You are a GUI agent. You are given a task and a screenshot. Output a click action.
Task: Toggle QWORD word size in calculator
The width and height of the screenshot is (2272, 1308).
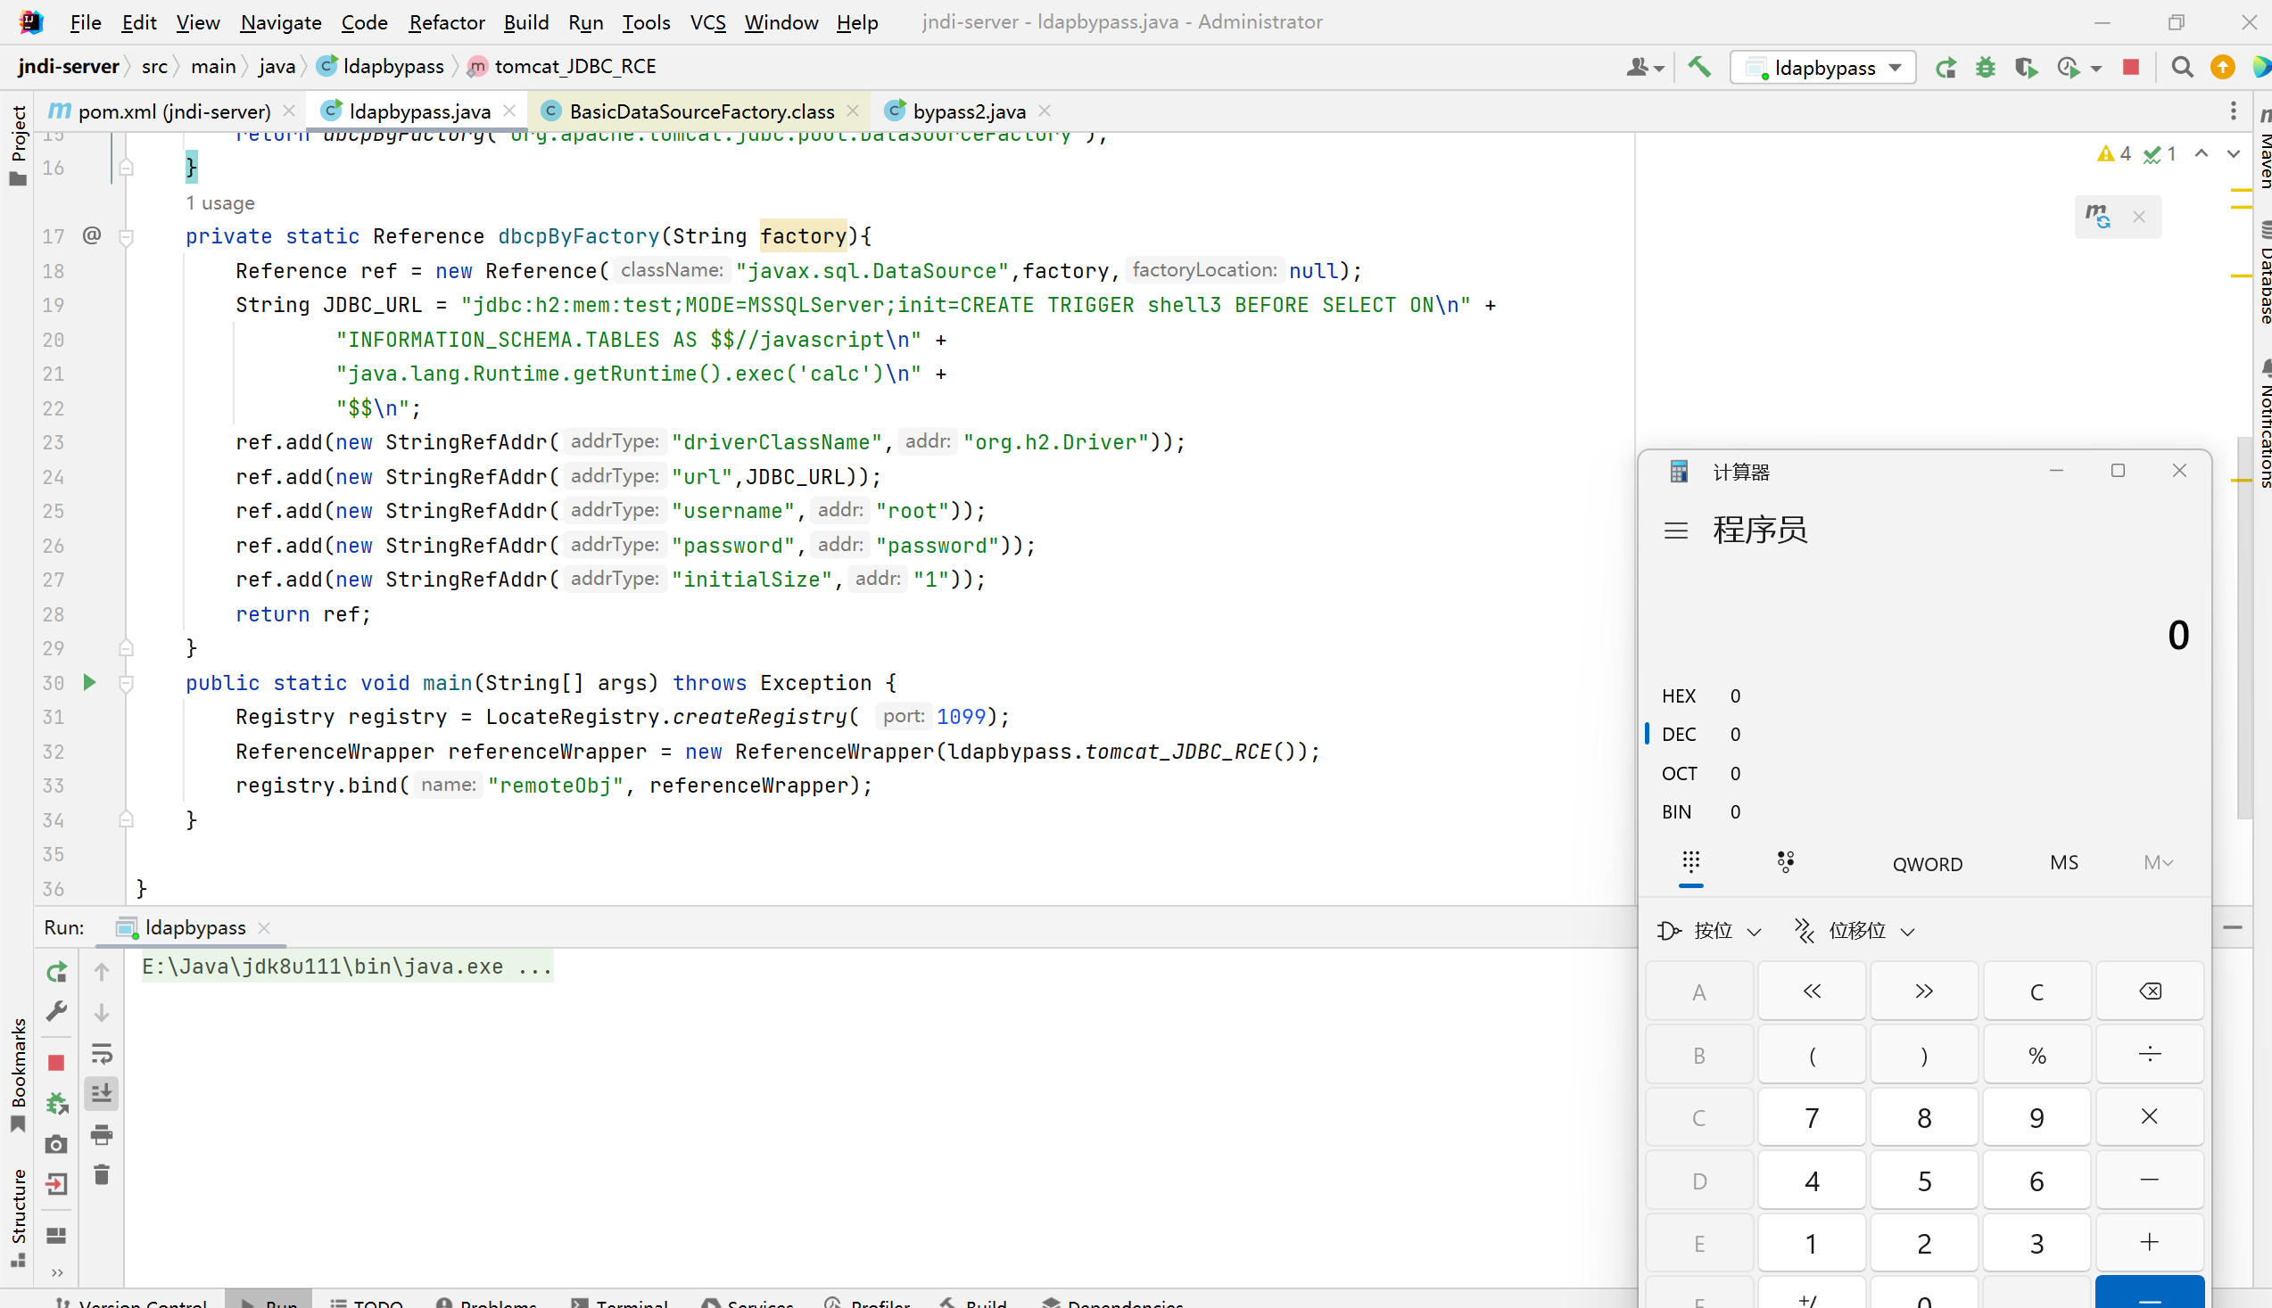(x=1927, y=863)
